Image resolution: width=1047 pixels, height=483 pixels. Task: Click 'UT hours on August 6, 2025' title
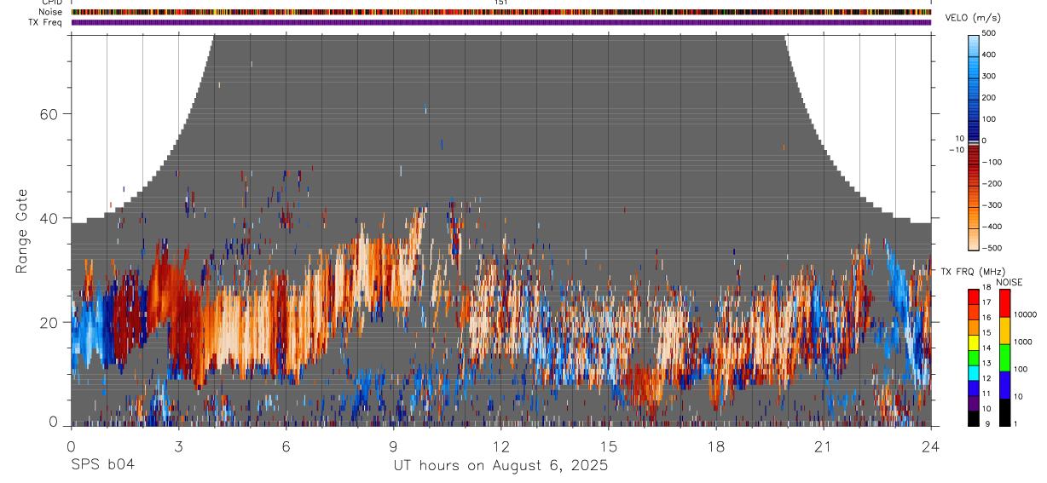(500, 466)
